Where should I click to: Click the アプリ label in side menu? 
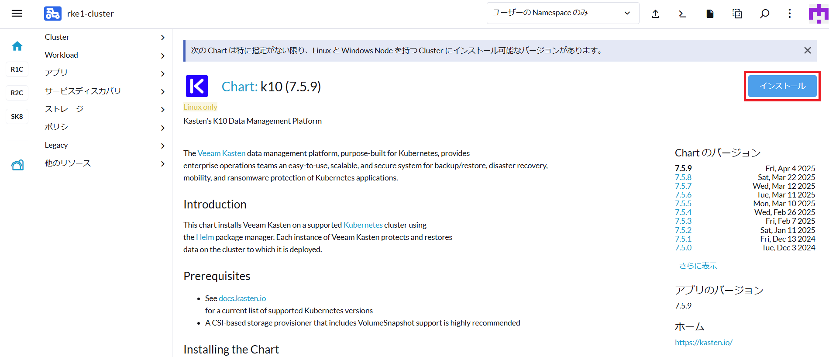pyautogui.click(x=56, y=73)
